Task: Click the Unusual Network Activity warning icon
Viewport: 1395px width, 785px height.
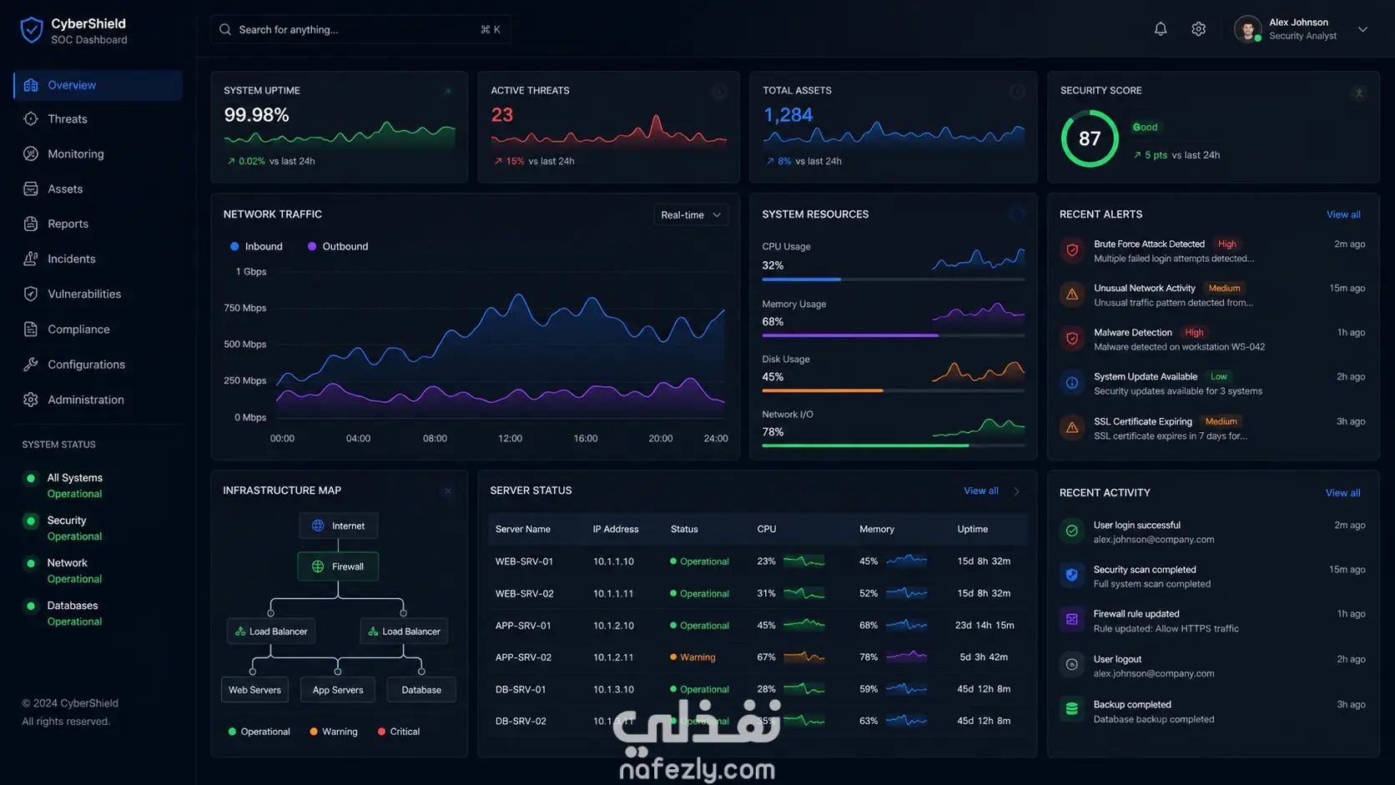Action: click(x=1072, y=294)
